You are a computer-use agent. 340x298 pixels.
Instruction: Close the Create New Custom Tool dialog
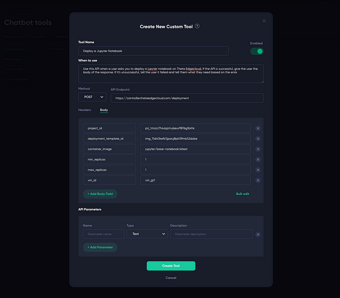(x=264, y=21)
